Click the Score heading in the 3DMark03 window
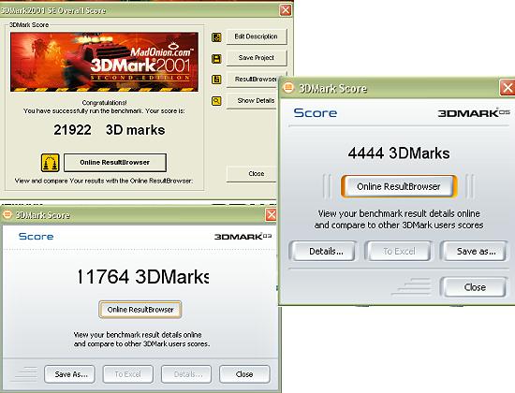 [37, 237]
